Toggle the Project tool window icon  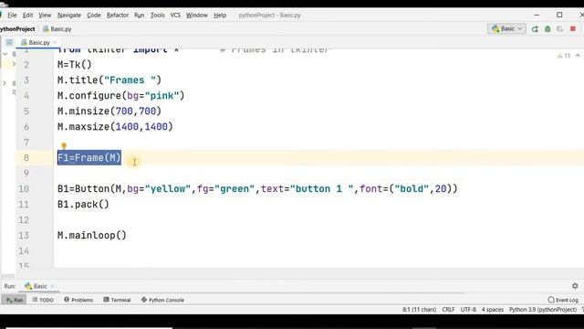(9, 43)
